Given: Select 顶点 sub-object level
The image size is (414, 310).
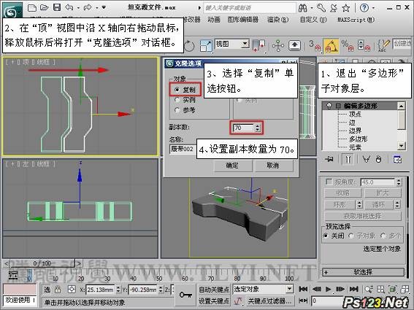Looking at the screenshot, I should (355, 115).
